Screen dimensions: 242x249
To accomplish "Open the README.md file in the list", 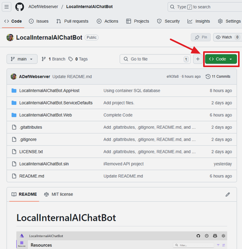I will (32, 176).
